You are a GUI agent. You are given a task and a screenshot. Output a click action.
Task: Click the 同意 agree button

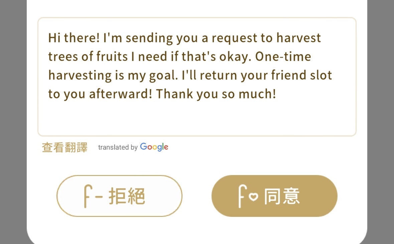point(274,196)
